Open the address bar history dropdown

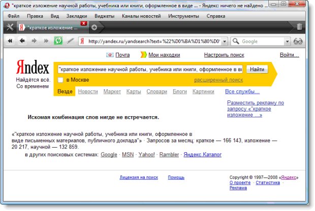pos(225,42)
